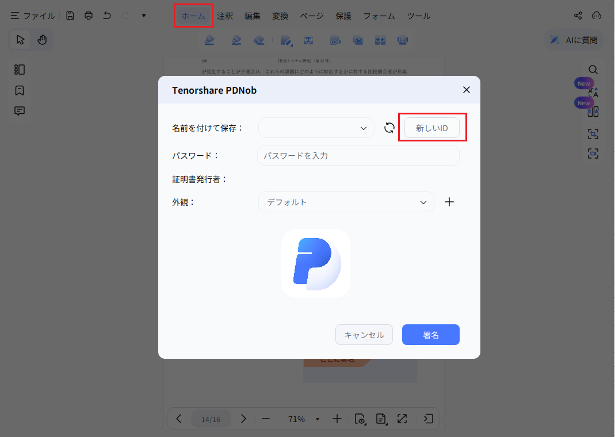This screenshot has height=437, width=615.
Task: Click the collapse bottom bar icon
Action: tap(428, 419)
